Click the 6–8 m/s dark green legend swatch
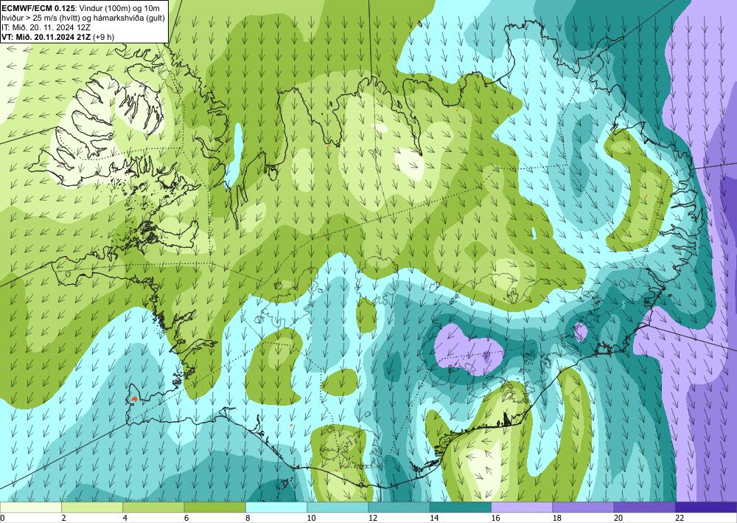 point(214,507)
